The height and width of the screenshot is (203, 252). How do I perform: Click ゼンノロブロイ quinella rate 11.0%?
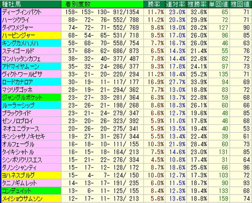[x=177, y=121]
